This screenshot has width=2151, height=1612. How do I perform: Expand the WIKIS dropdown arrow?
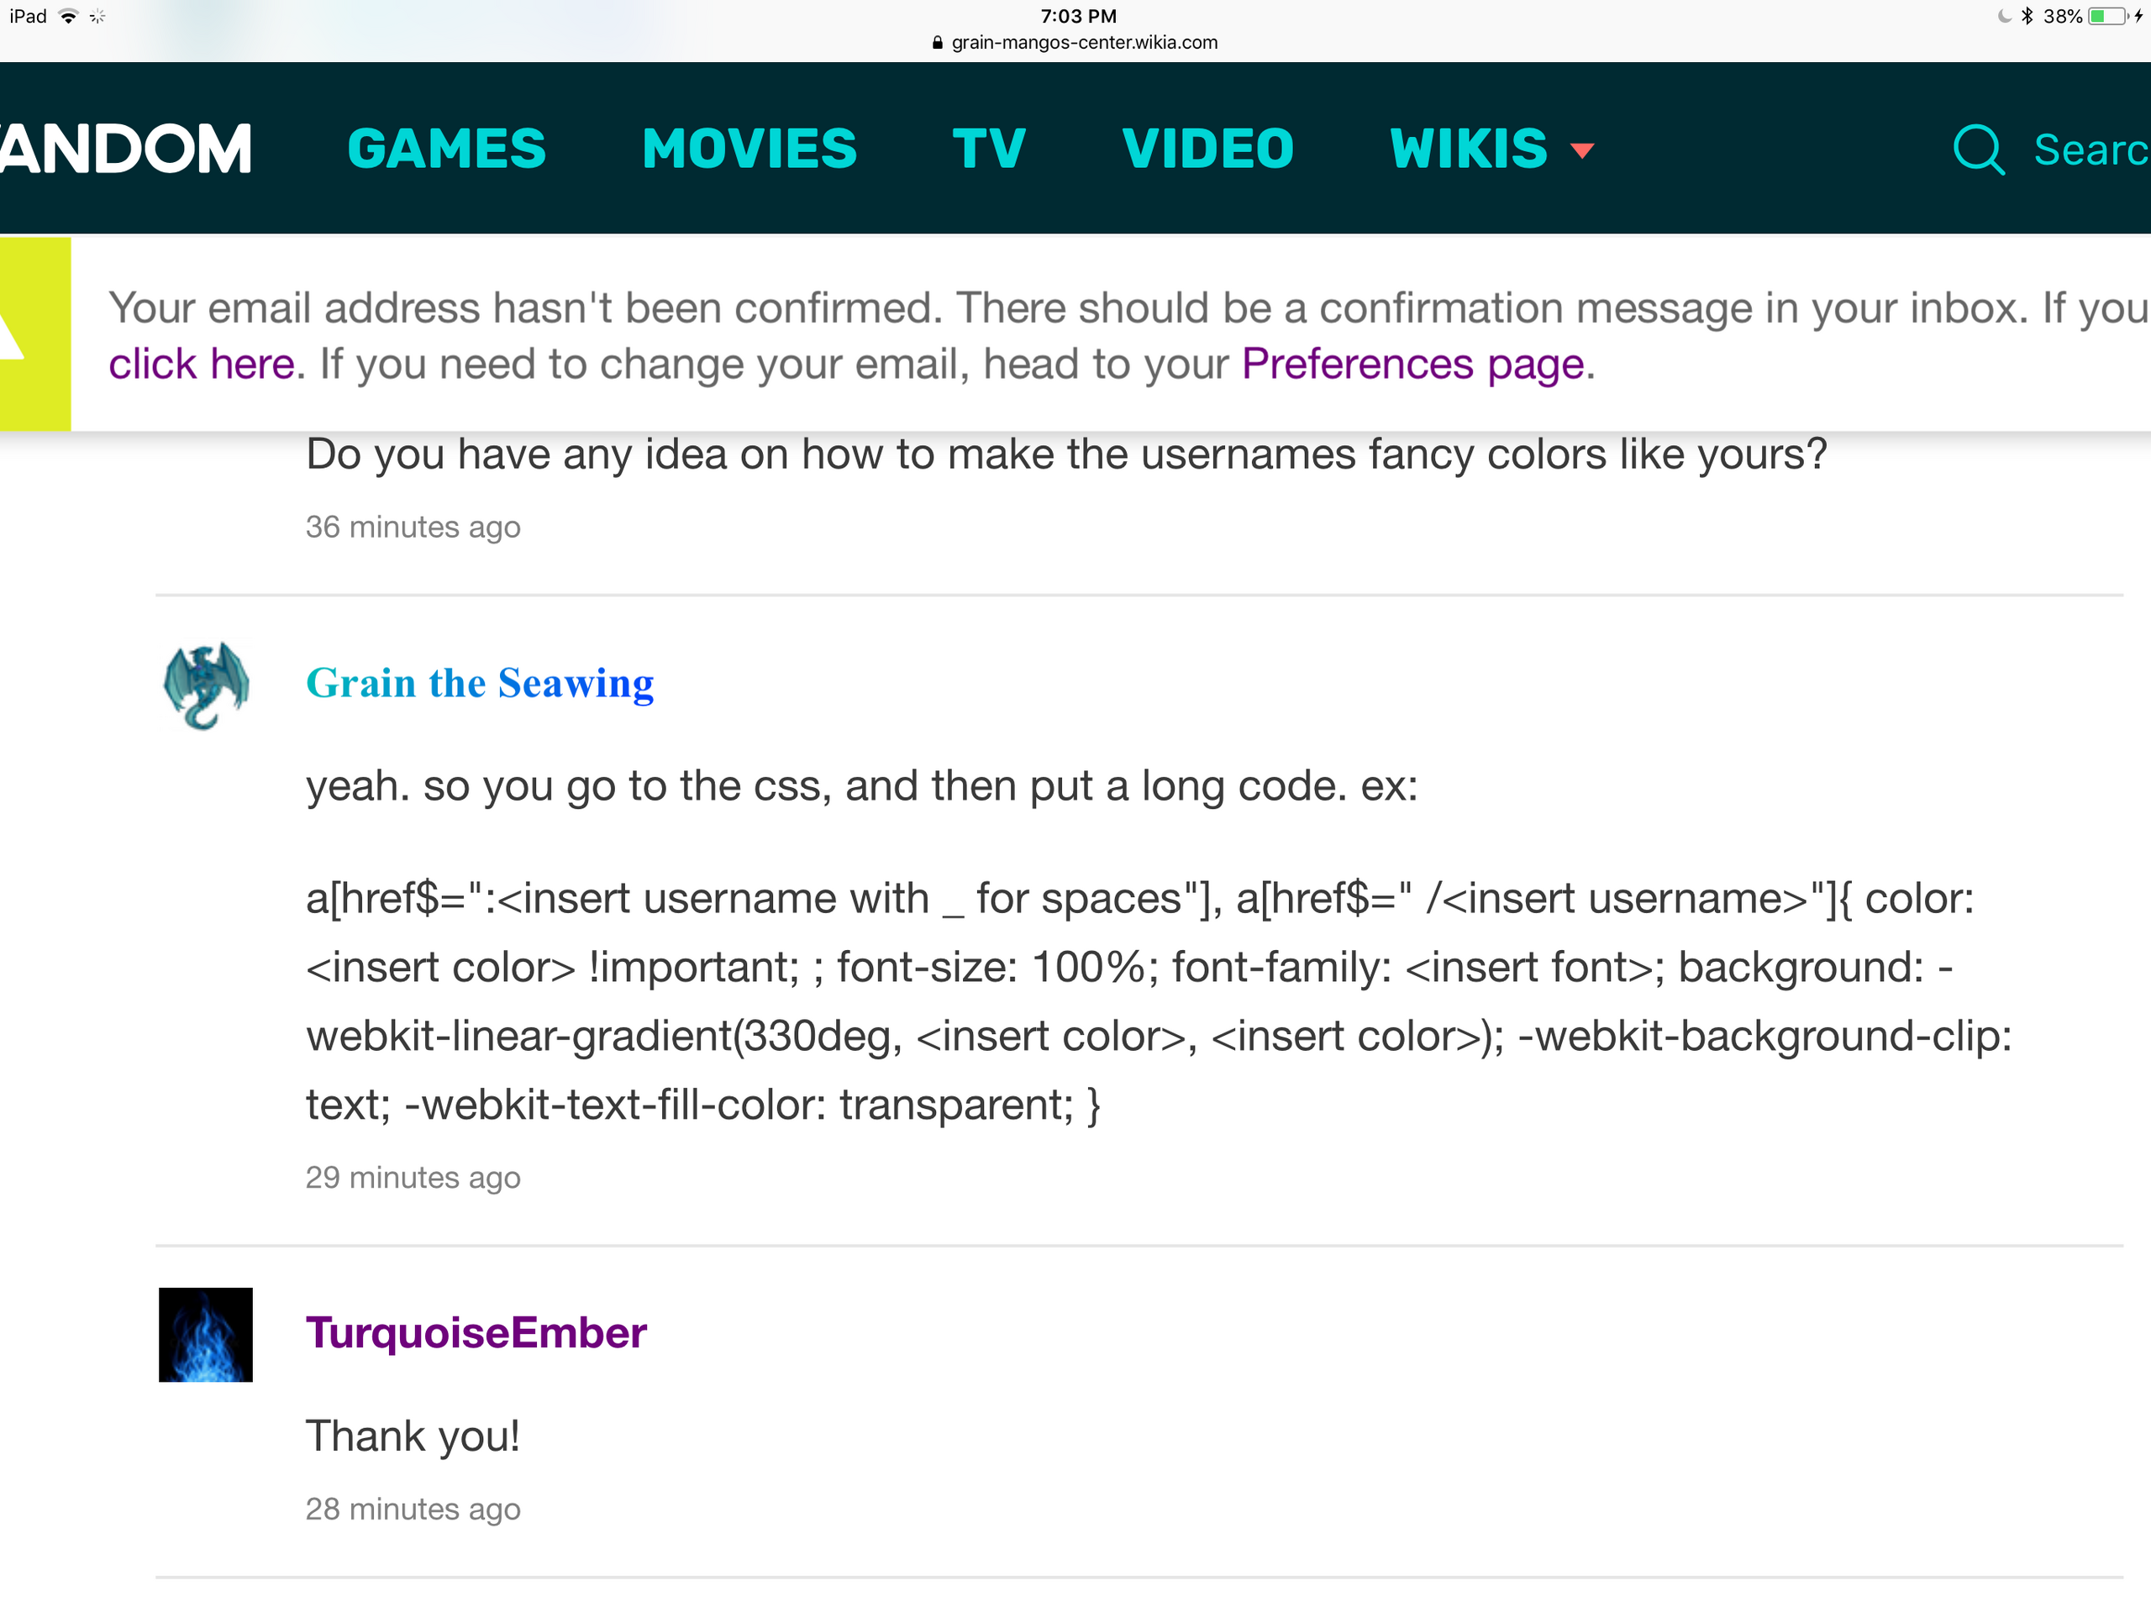[1581, 150]
